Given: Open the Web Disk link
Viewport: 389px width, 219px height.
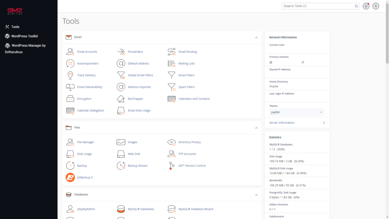Looking at the screenshot, I should coord(134,154).
